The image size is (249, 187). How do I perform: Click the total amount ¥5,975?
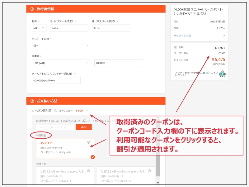point(220,48)
